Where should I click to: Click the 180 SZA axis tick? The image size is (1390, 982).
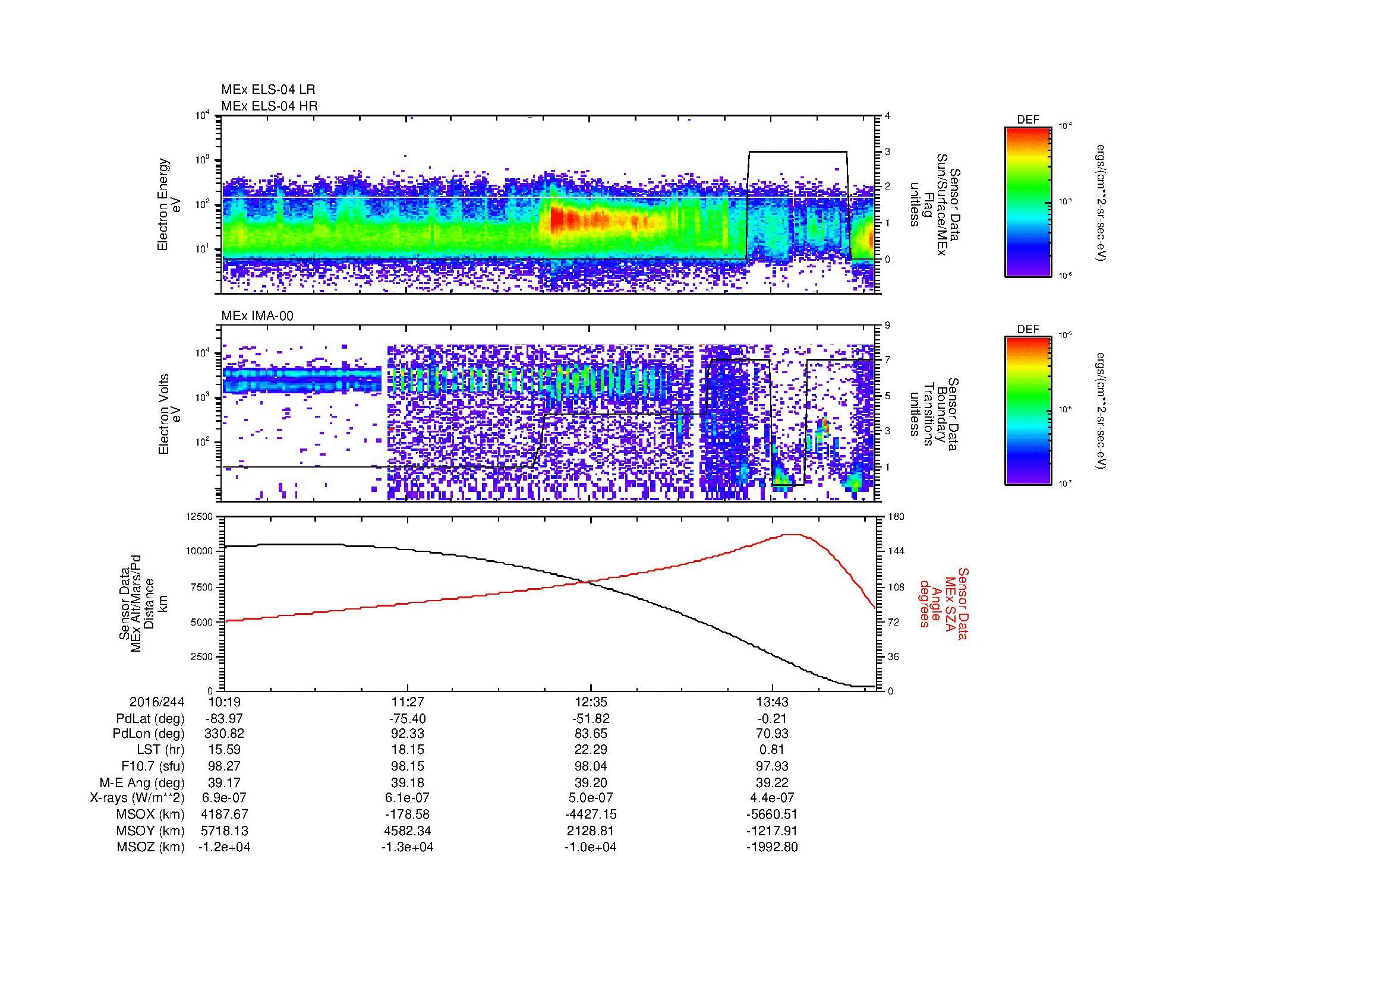(896, 516)
